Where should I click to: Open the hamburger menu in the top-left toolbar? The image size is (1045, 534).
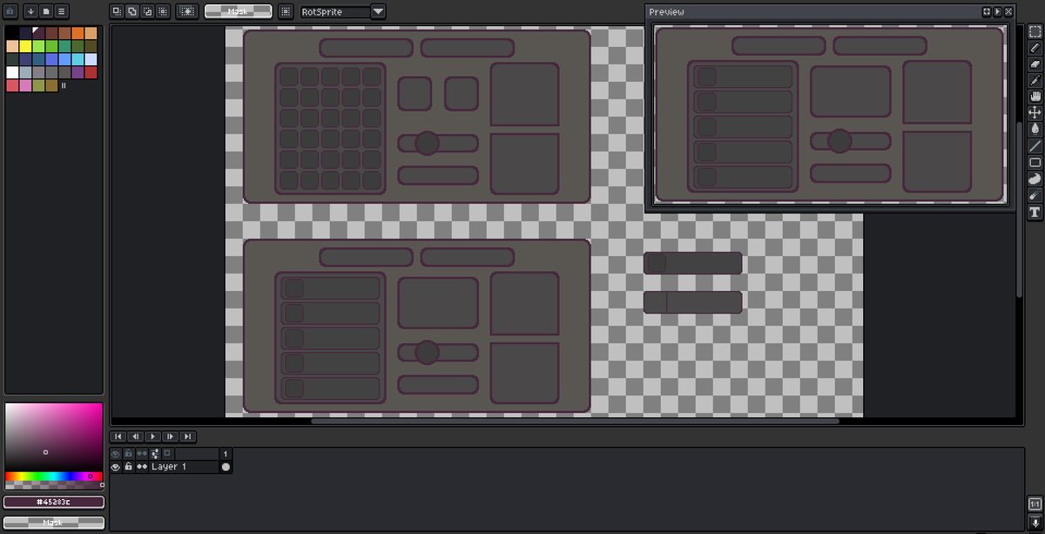pyautogui.click(x=61, y=11)
